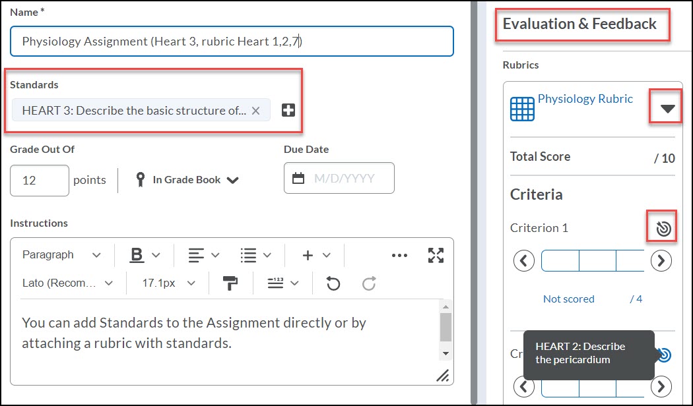Expand the alignment options arrow
The width and height of the screenshot is (693, 406).
click(x=215, y=255)
